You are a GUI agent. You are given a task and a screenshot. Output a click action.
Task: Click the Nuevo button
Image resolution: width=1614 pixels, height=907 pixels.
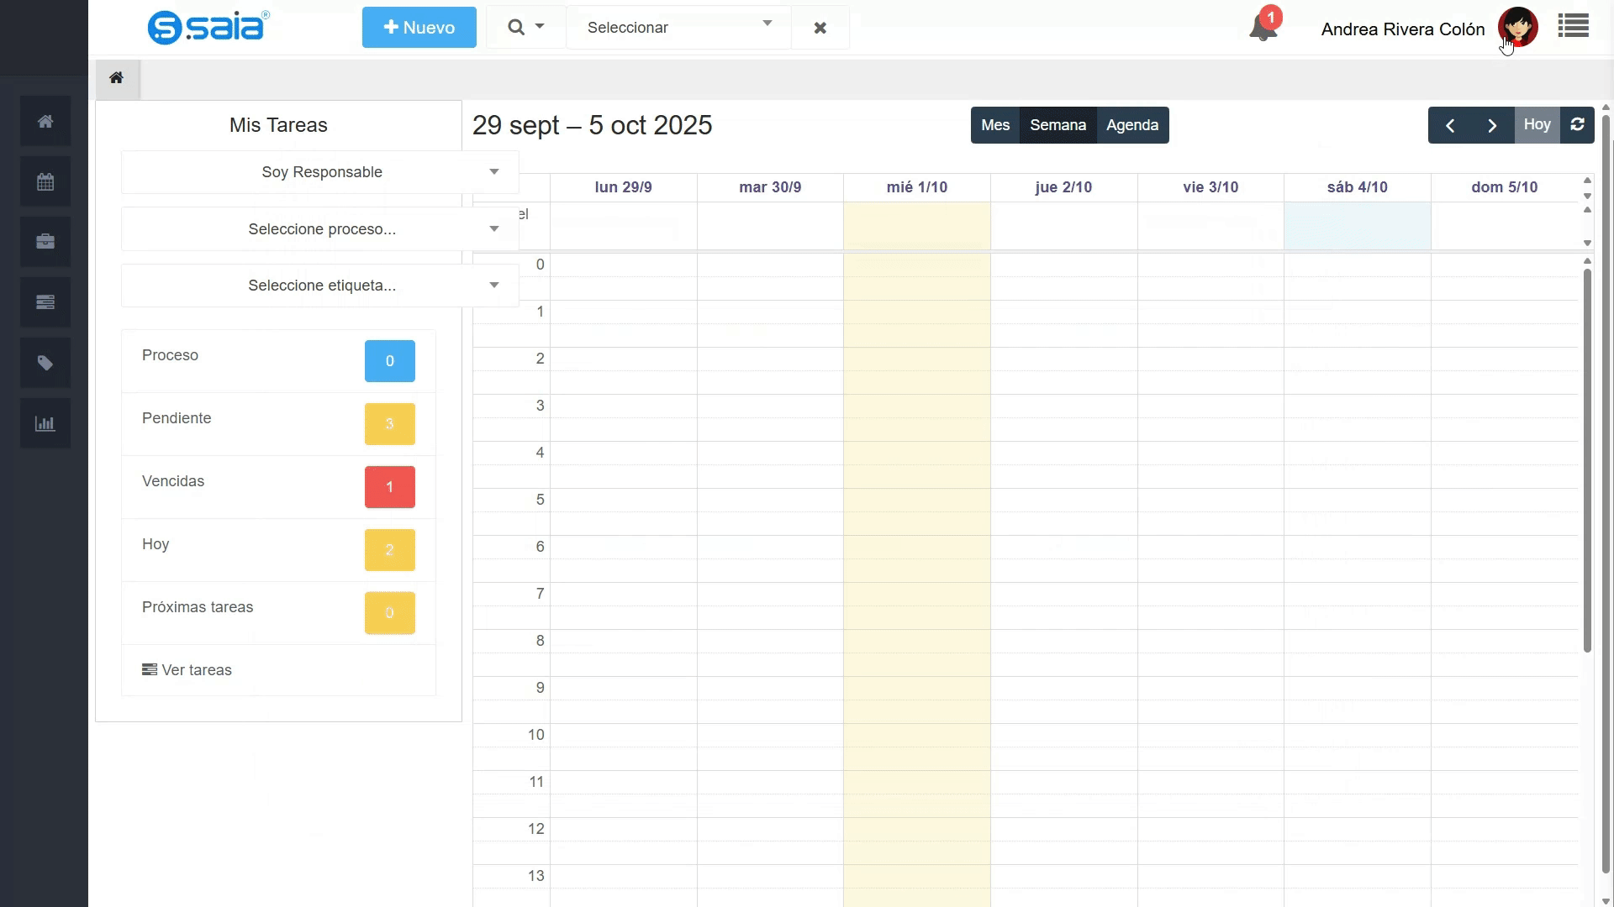[x=419, y=27]
